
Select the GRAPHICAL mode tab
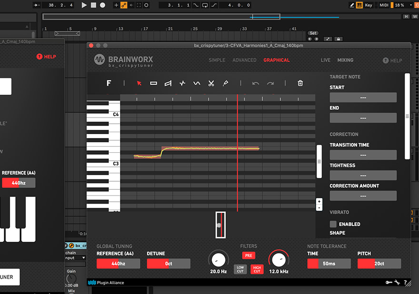pyautogui.click(x=277, y=60)
